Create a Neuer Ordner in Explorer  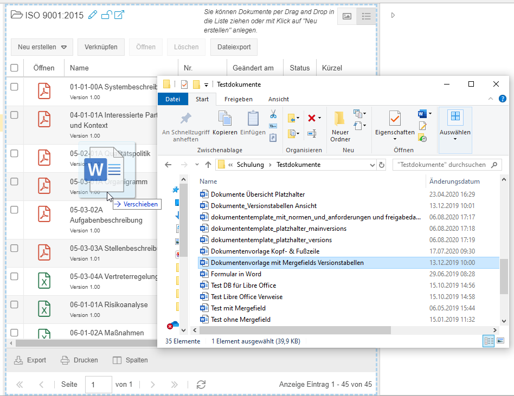(x=340, y=126)
